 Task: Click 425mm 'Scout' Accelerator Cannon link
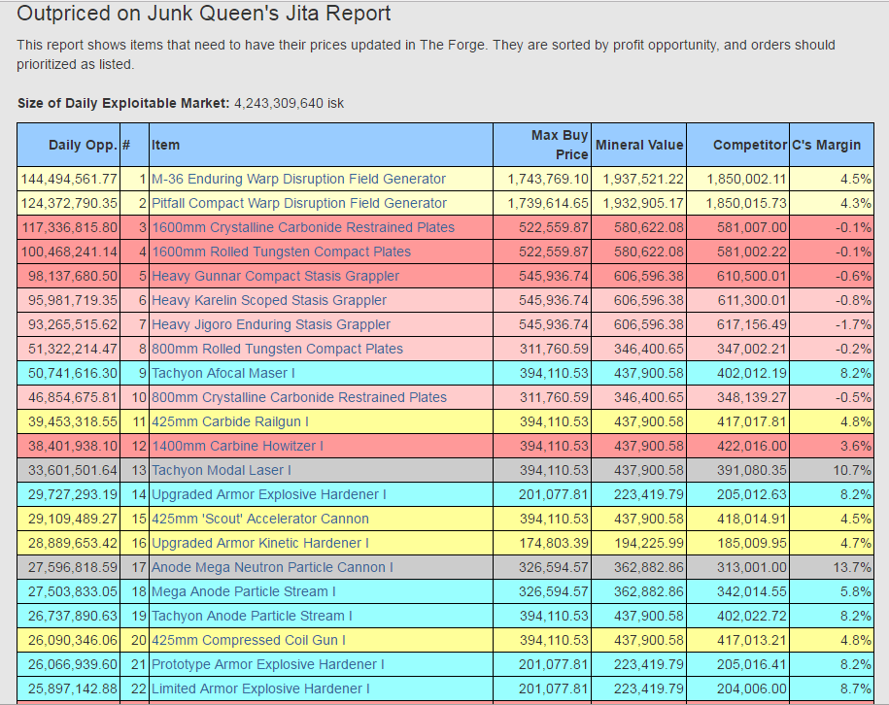pyautogui.click(x=259, y=520)
